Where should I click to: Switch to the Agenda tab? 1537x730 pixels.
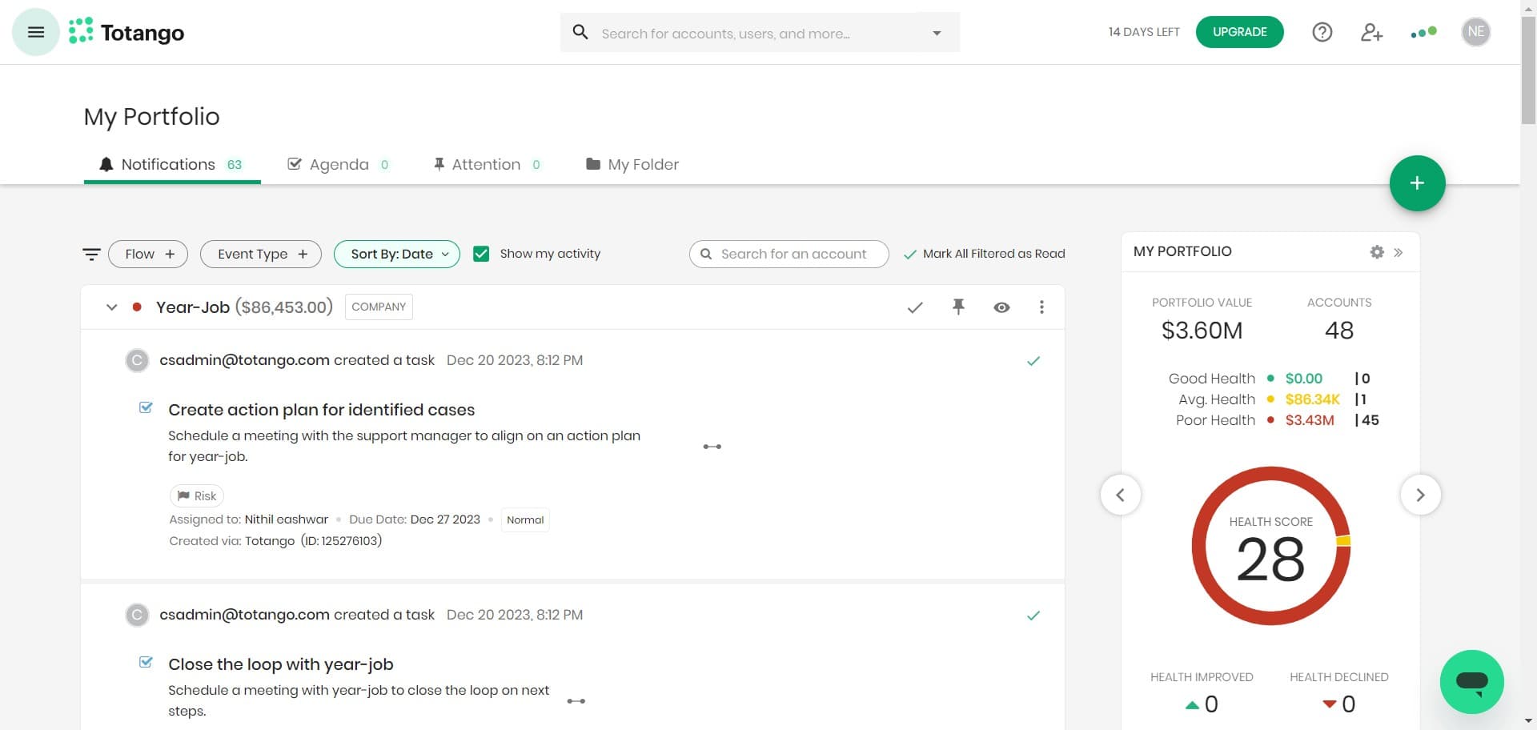point(338,164)
